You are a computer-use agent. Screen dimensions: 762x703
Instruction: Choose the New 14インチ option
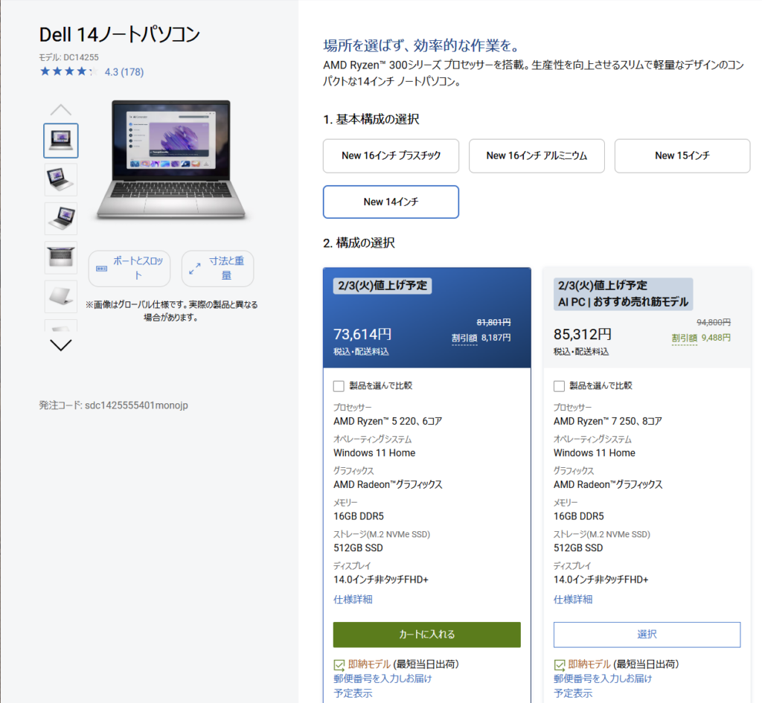[x=391, y=202]
